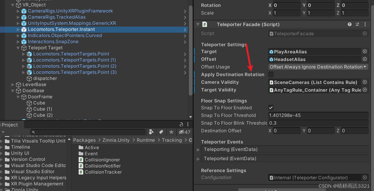Click the Project panel lock icon
Viewport: 374px width, 191px height.
coord(181,125)
